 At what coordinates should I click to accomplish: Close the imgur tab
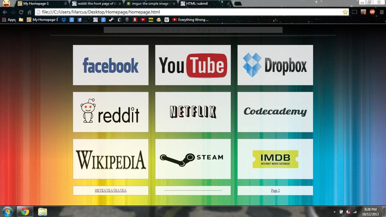[x=174, y=4]
